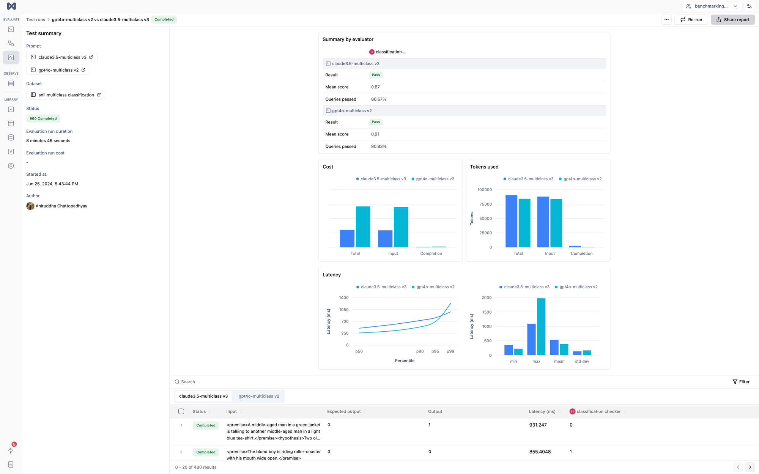Switch to the gpt4o-multiclass v2 tab
This screenshot has width=759, height=474.
[259, 396]
